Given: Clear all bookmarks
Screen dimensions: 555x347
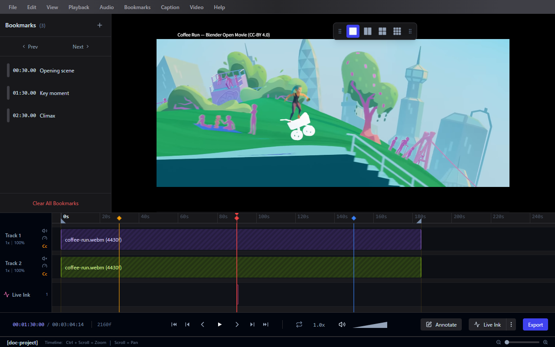Looking at the screenshot, I should tap(55, 203).
